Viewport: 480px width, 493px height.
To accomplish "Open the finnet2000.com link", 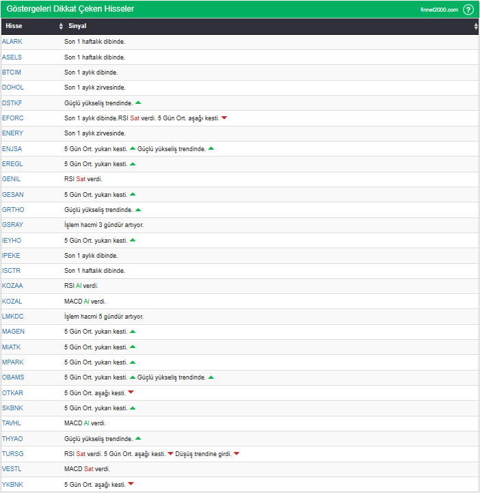I will pos(439,10).
